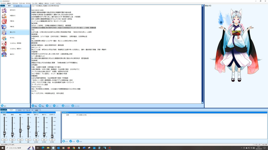This screenshot has width=268, height=150.
Task: Click the 停止 stop icon
Action: tap(40, 106)
